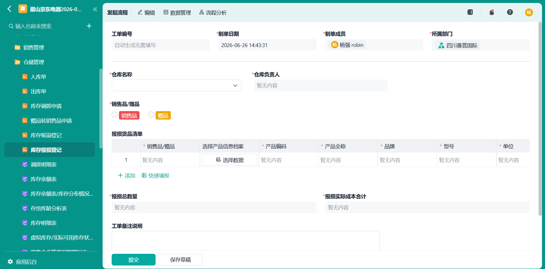The image size is (545, 269).
Task: Click the back arrow icon
Action: (x=9, y=9)
